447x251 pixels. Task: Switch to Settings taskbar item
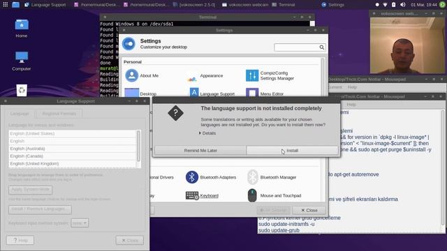pyautogui.click(x=332, y=5)
